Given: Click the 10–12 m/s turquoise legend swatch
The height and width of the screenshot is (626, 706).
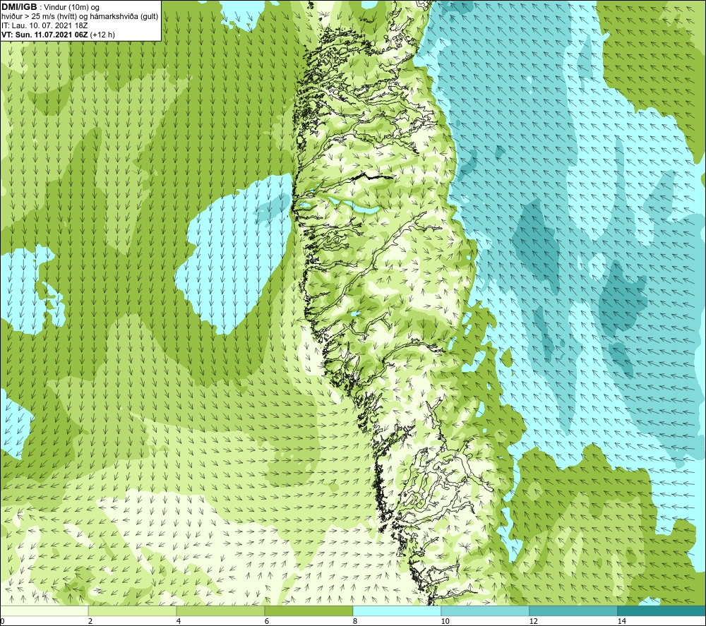Looking at the screenshot, I should (485, 610).
